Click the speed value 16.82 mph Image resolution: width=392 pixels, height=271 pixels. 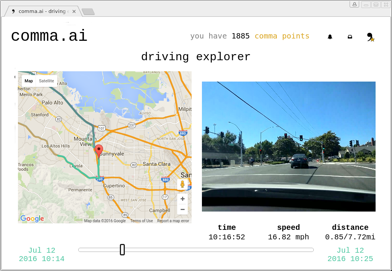(289, 237)
